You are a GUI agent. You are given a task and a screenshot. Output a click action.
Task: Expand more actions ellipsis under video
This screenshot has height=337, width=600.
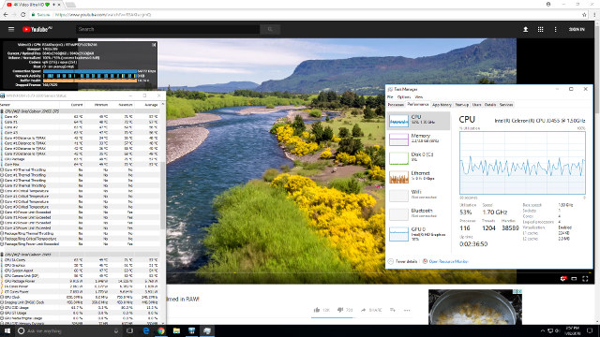click(407, 310)
